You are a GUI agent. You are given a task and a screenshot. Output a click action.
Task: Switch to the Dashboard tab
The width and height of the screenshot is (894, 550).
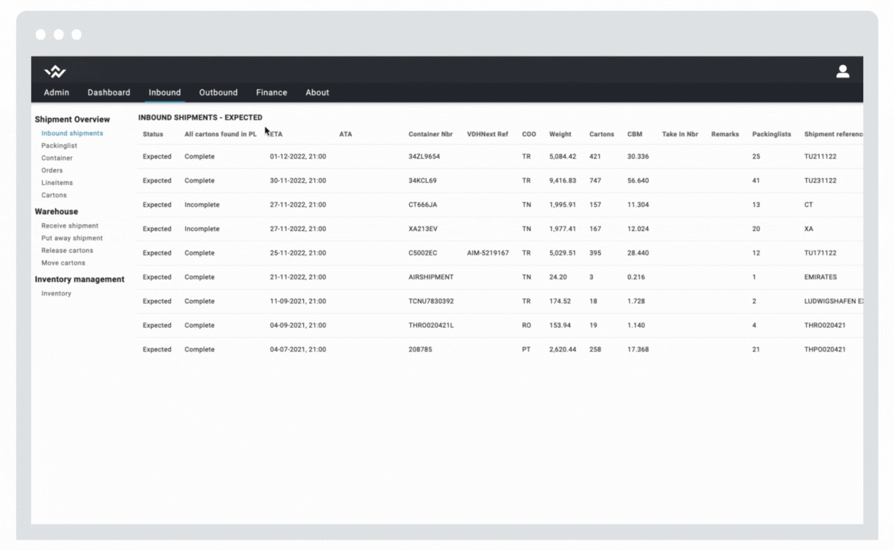pos(109,93)
